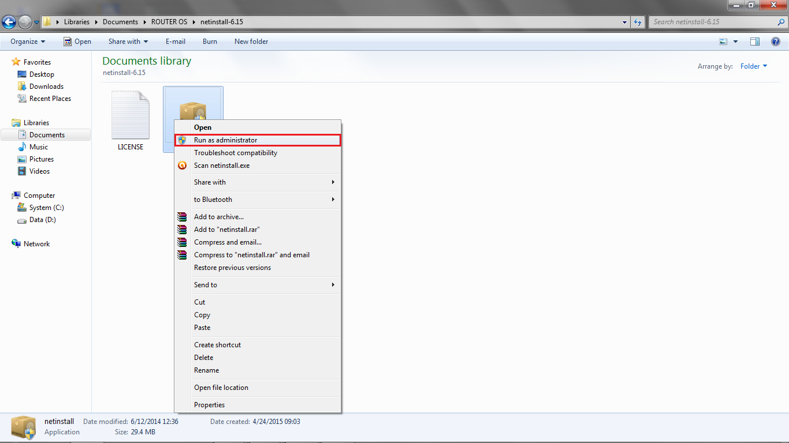The image size is (789, 443).
Task: Refresh the folder with the refresh icon
Action: pos(636,22)
